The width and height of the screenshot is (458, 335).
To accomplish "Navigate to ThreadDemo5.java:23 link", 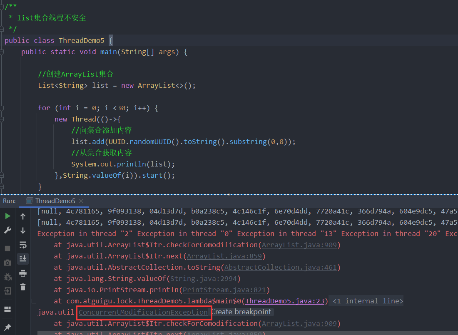I will (x=285, y=301).
